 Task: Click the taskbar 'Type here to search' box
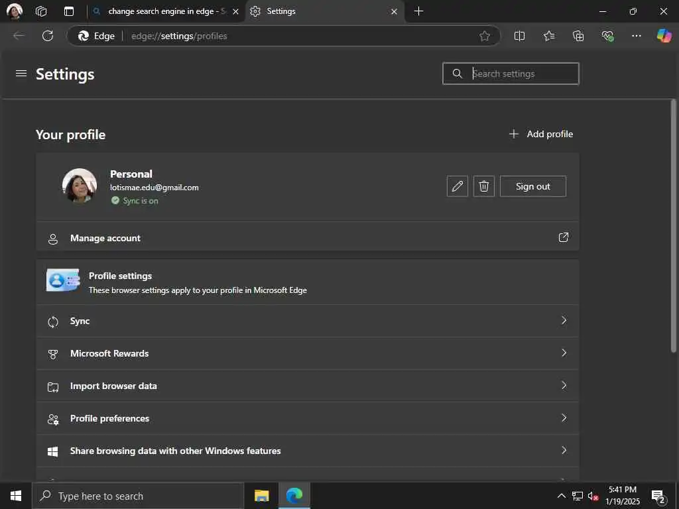click(138, 496)
